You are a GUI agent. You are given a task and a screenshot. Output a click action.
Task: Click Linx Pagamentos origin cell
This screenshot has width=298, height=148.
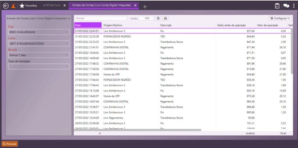click(113, 118)
